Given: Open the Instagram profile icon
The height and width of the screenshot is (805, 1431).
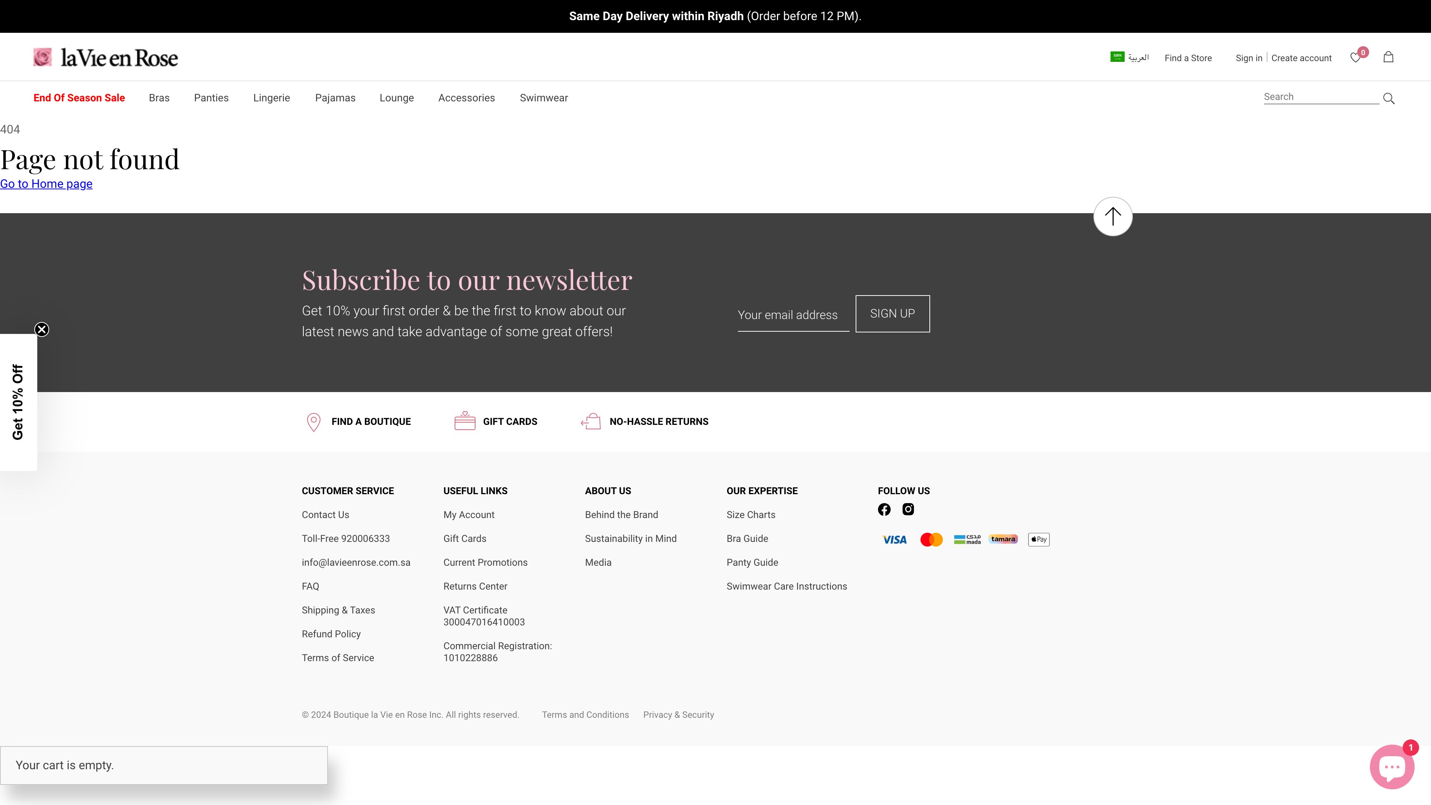Looking at the screenshot, I should (908, 509).
